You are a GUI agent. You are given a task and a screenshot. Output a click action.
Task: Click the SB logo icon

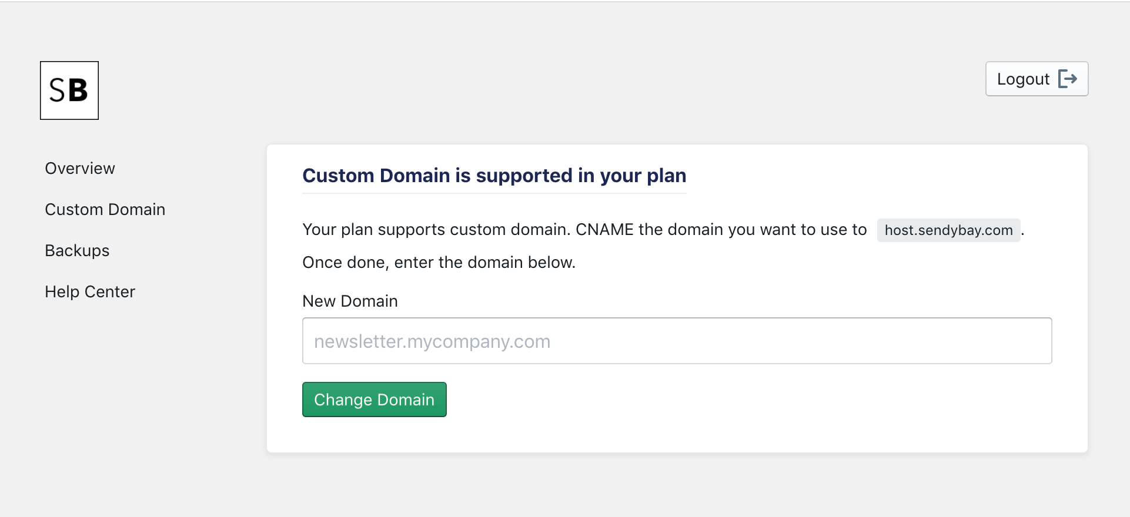coord(69,90)
